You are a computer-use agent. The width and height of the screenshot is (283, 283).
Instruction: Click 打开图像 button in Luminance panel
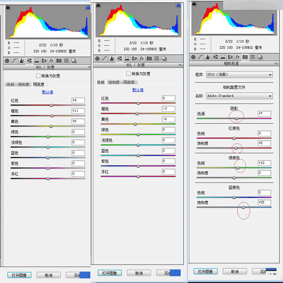(19, 275)
